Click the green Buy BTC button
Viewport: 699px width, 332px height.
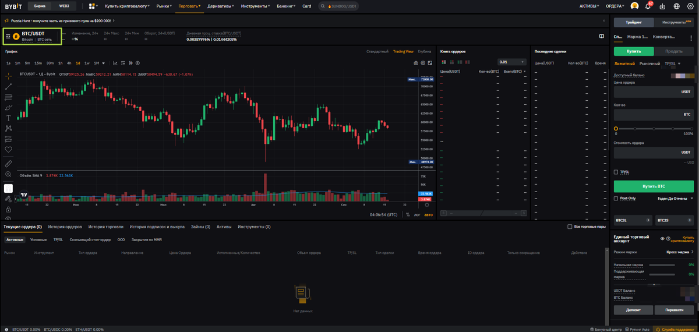[654, 186]
